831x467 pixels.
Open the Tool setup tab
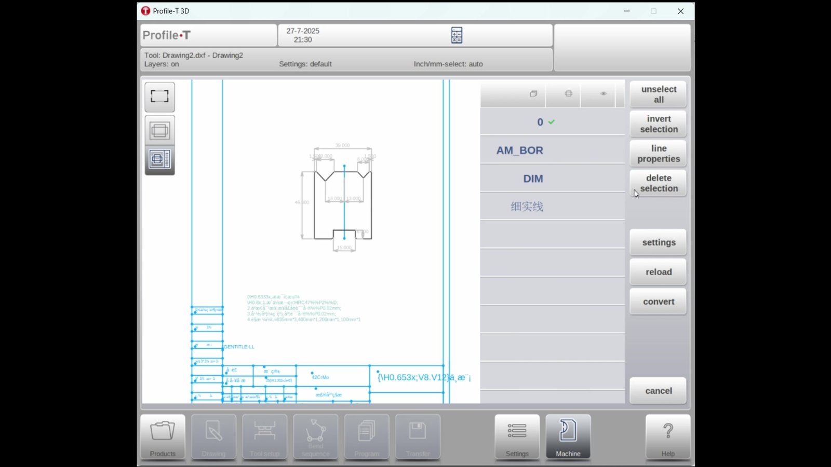[x=264, y=437]
